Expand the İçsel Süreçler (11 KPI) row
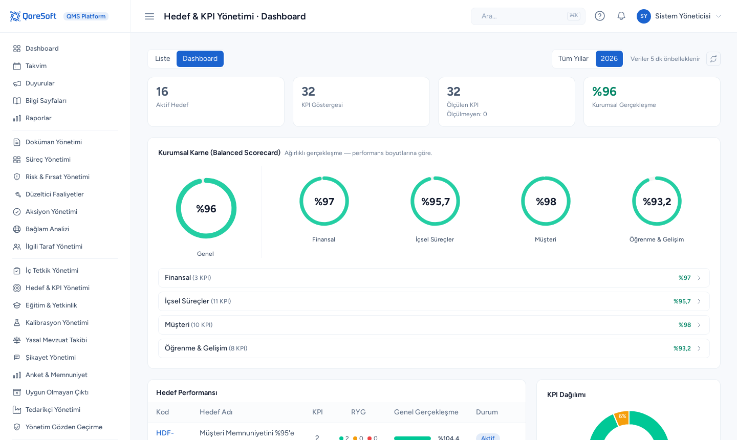This screenshot has width=737, height=440. pyautogui.click(x=434, y=301)
